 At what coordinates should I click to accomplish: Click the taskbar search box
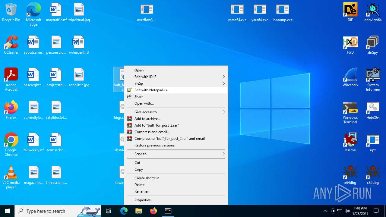tap(58, 211)
